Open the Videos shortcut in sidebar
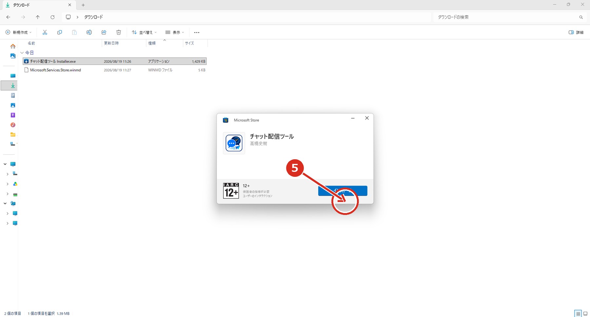This screenshot has height=317, width=590. pos(13,115)
